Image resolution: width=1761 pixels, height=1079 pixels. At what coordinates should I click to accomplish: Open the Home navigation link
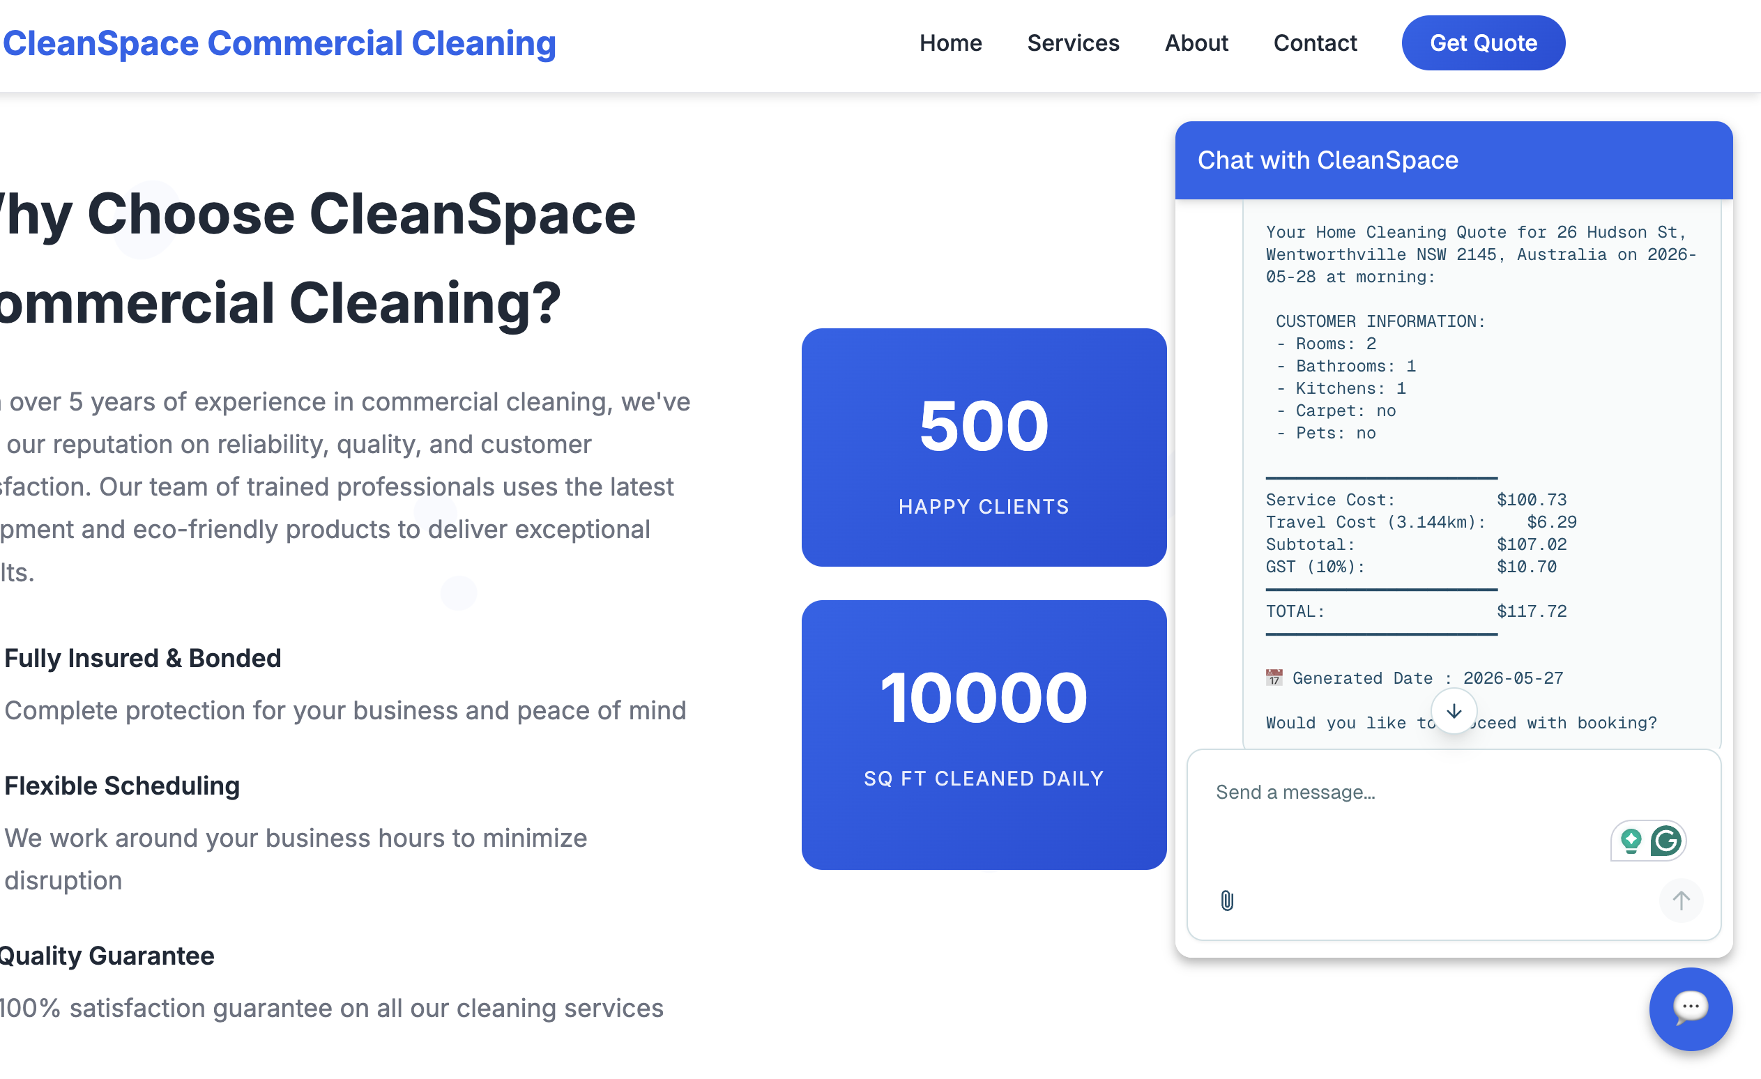point(950,43)
